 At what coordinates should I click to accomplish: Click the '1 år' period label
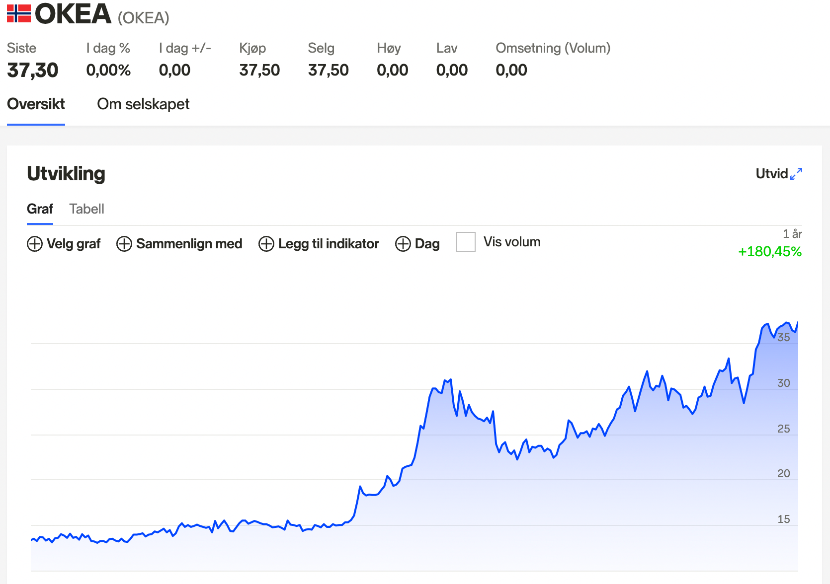(x=792, y=234)
